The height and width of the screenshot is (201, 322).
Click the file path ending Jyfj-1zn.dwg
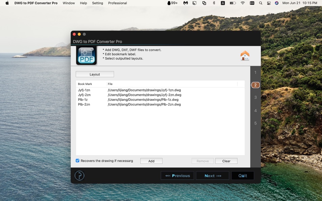144,90
